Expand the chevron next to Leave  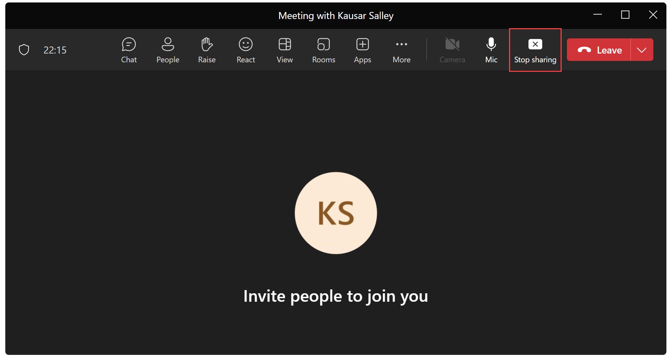coord(641,50)
